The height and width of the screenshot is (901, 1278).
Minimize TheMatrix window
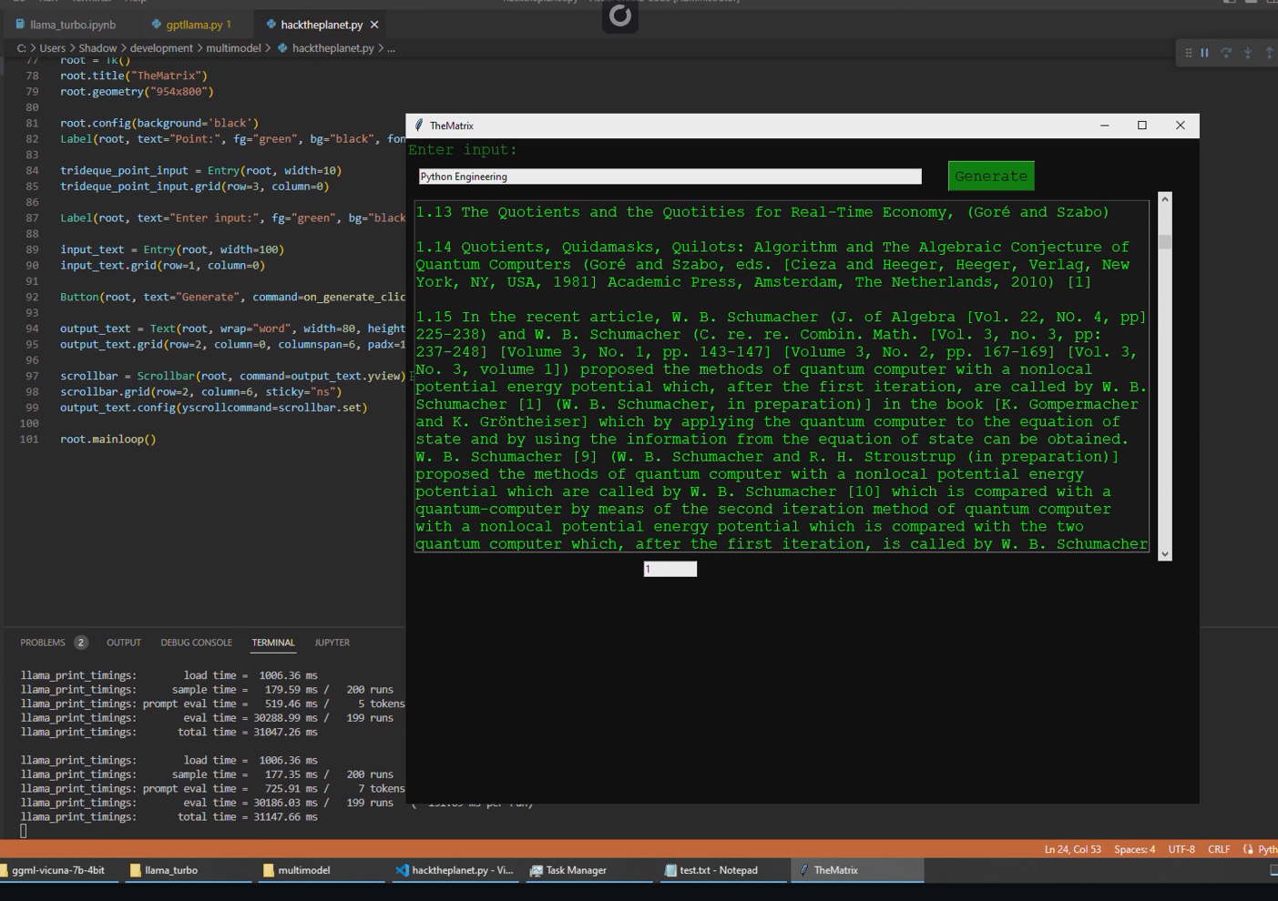[1104, 126]
